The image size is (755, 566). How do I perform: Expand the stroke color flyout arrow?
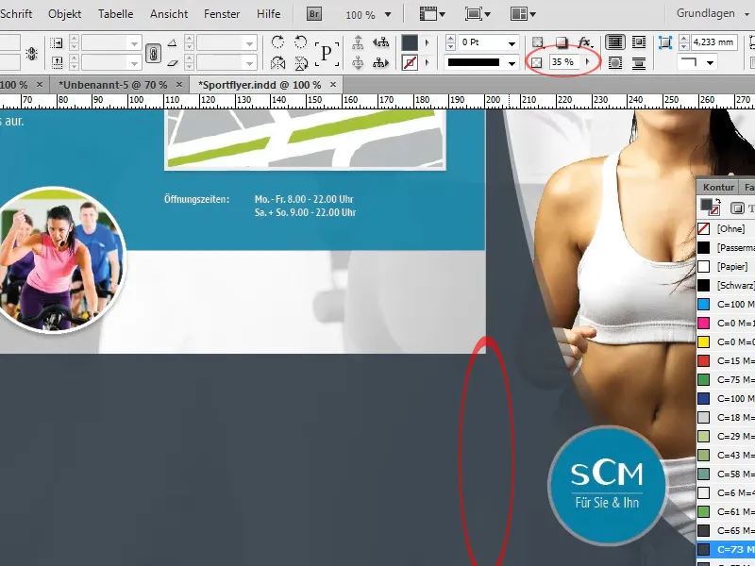click(x=427, y=62)
